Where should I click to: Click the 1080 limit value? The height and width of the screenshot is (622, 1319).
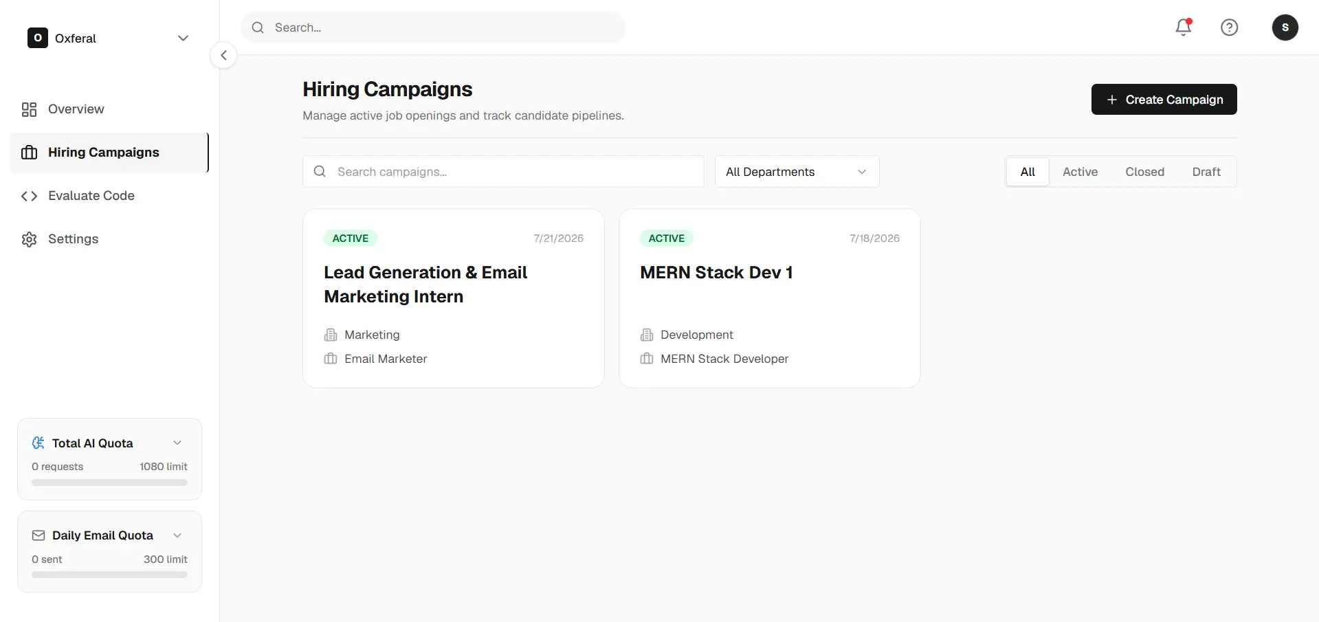click(x=164, y=467)
